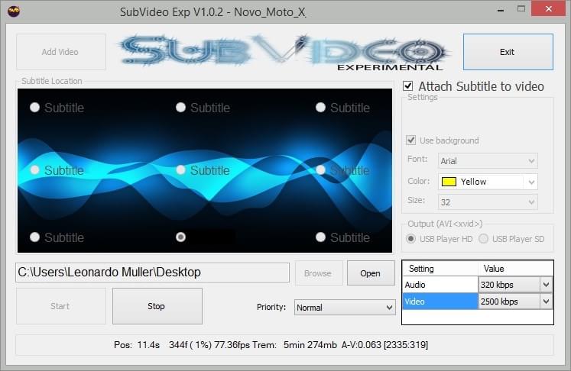
Task: Open the Color dropdown showing Yellow
Action: coord(488,182)
